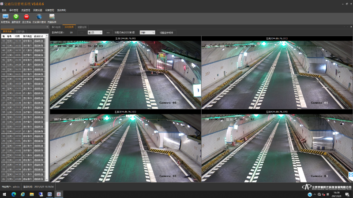Click the adjust display order button
Screen dimensions: 353x198
click(x=166, y=33)
